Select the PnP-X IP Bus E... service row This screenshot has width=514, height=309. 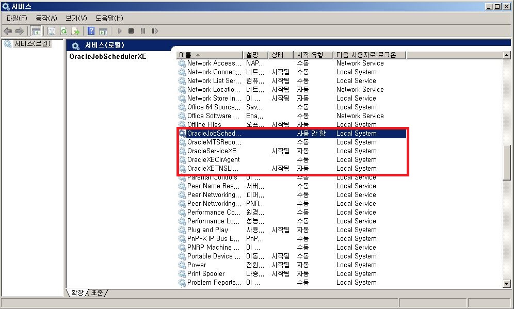(292, 238)
